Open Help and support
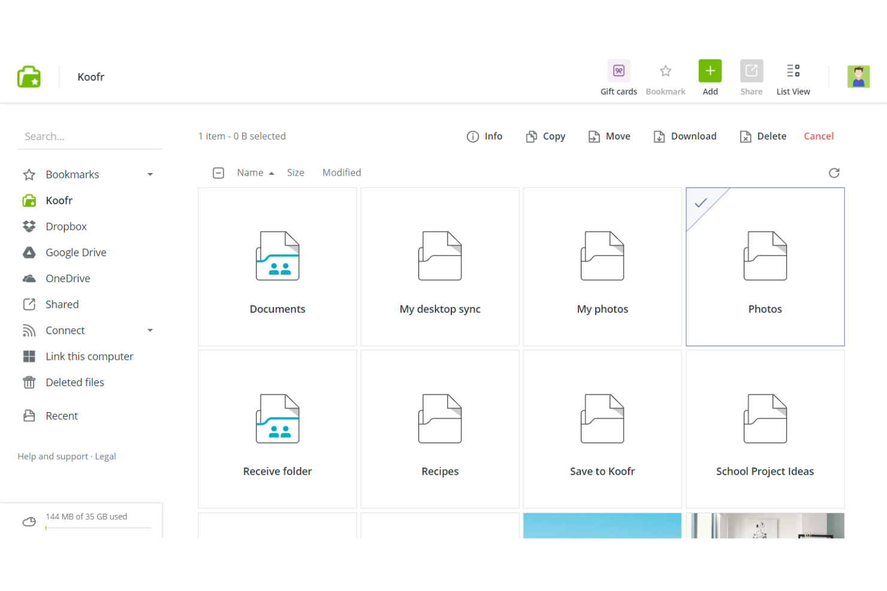 pyautogui.click(x=53, y=456)
